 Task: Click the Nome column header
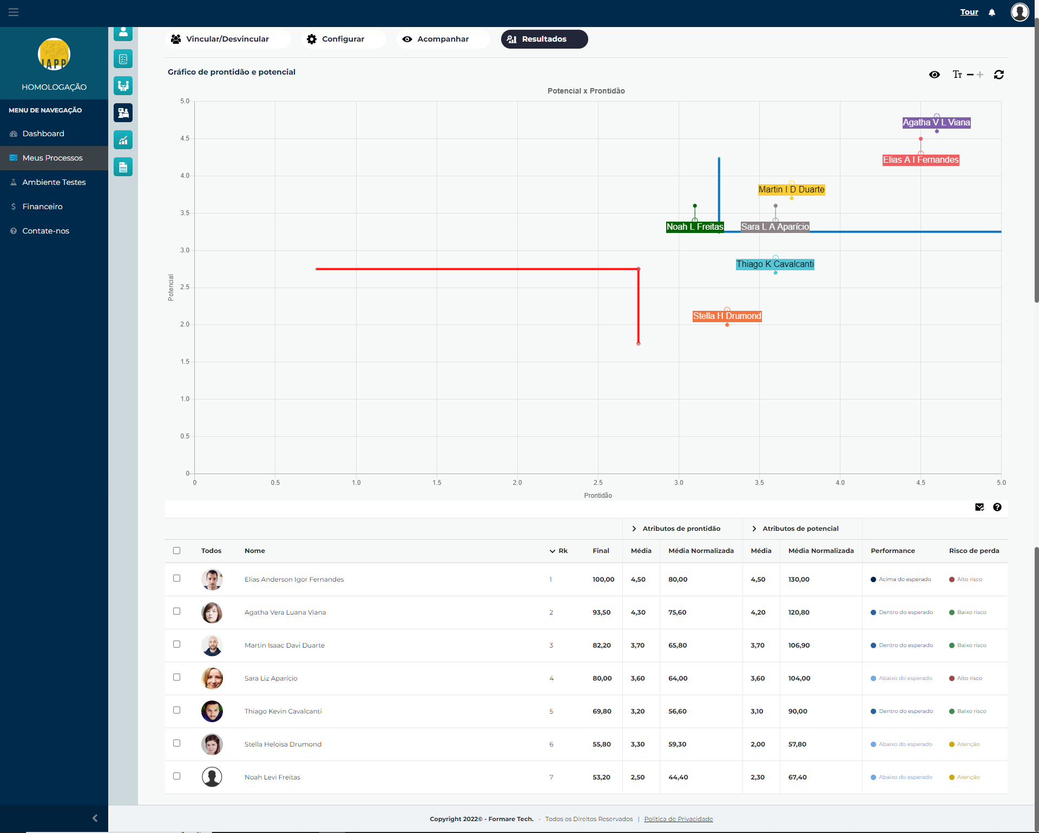click(x=254, y=551)
